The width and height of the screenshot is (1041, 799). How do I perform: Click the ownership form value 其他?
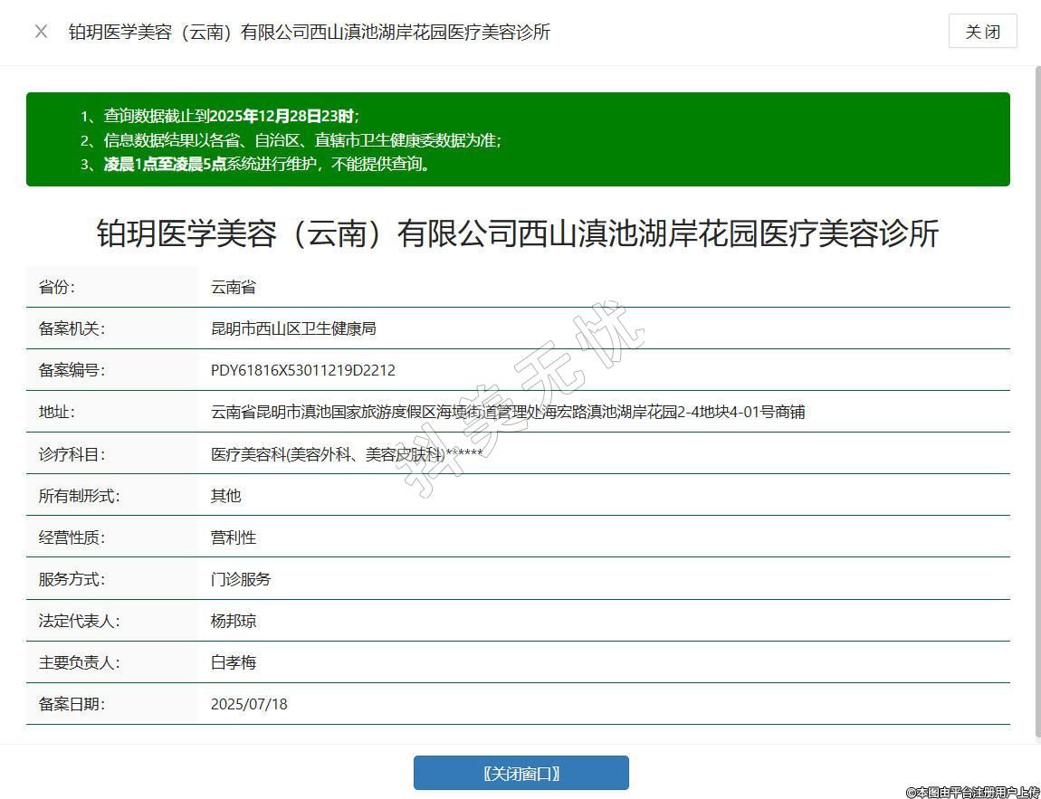click(x=225, y=495)
